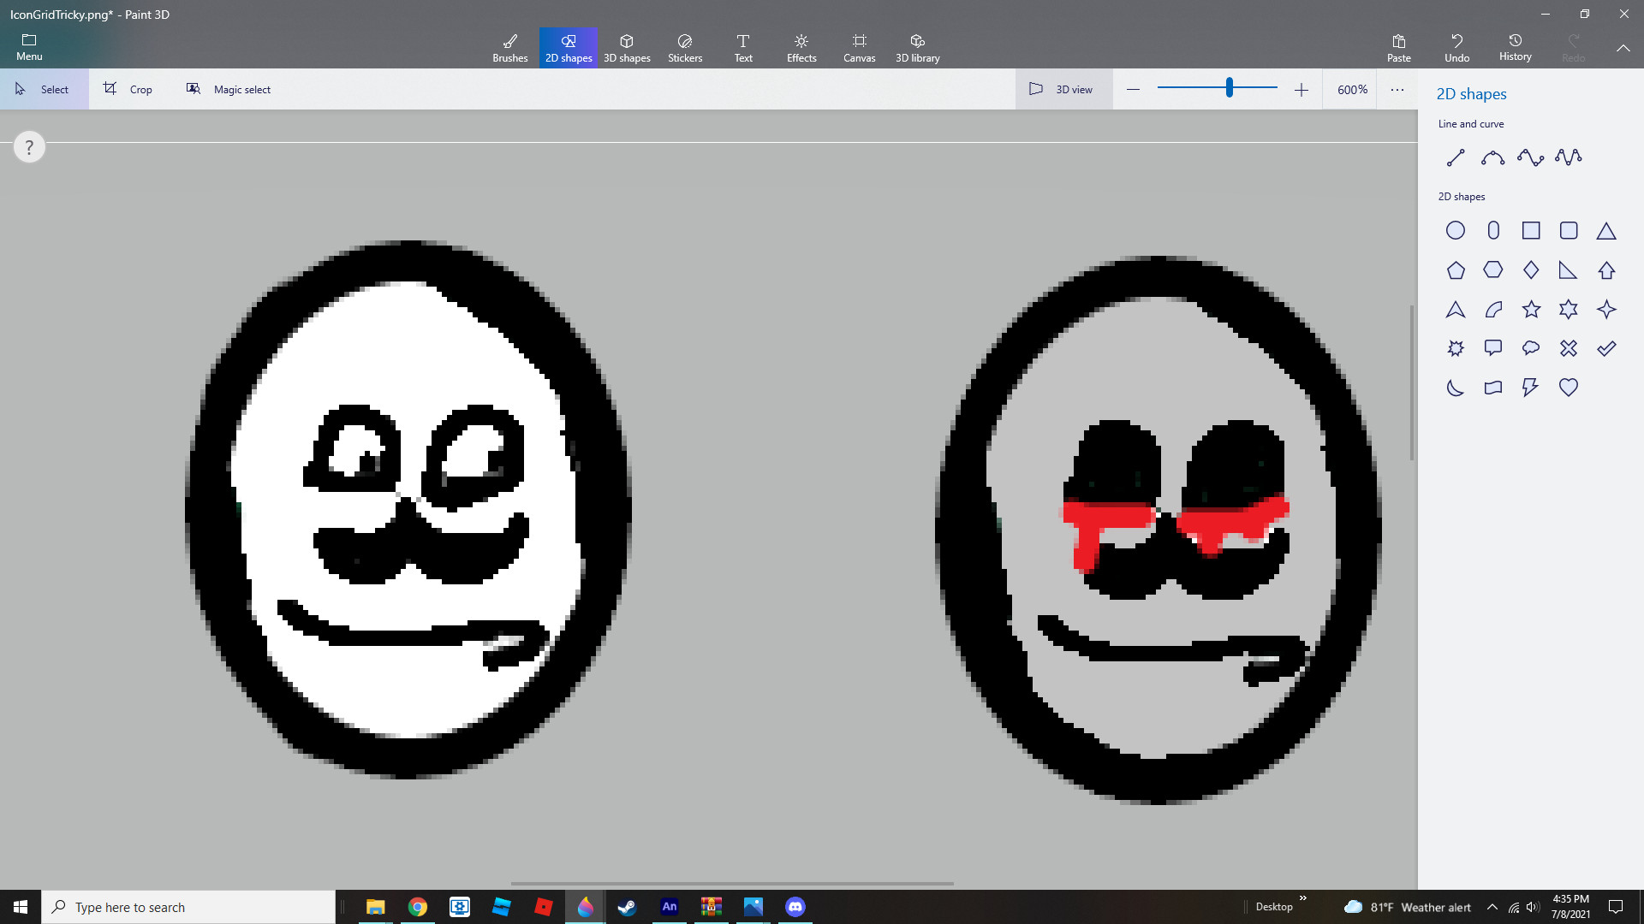Screen dimensions: 1644x924
Task: Click the zoom level slider
Action: (x=1229, y=87)
